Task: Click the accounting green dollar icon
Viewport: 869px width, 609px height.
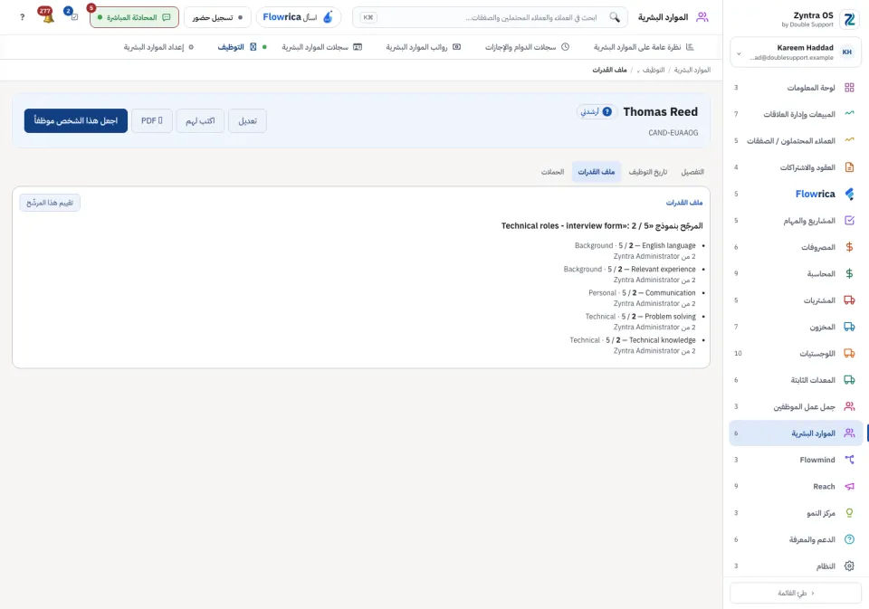Action: click(849, 274)
